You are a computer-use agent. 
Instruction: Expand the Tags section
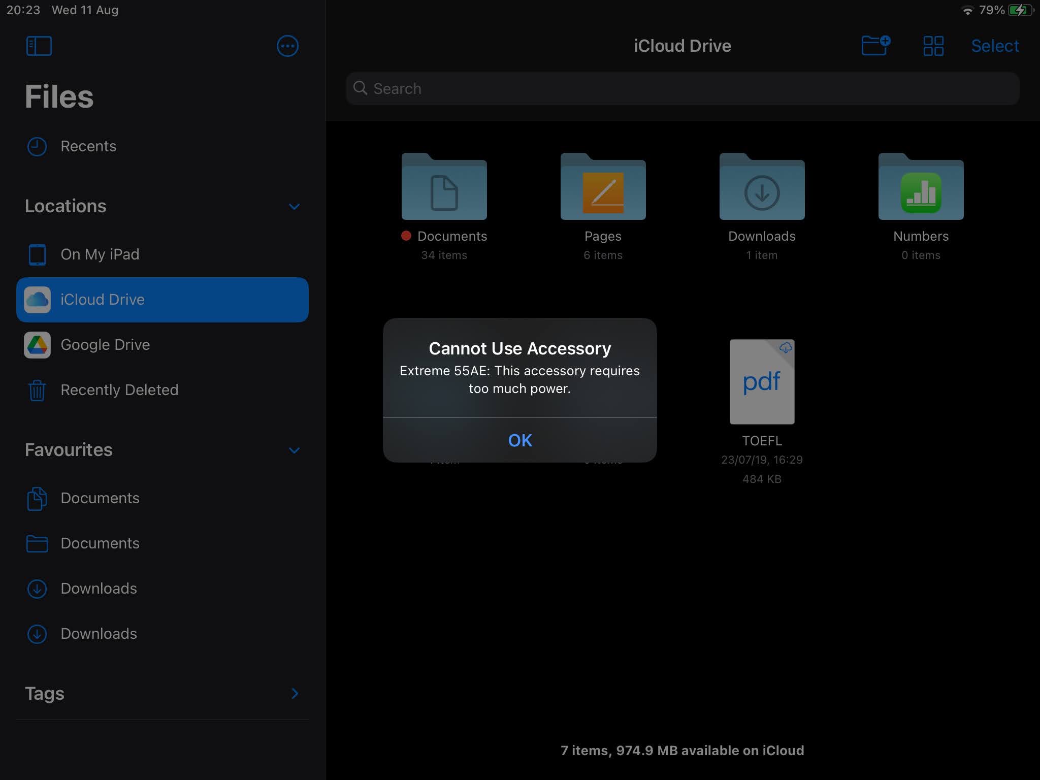pyautogui.click(x=295, y=694)
